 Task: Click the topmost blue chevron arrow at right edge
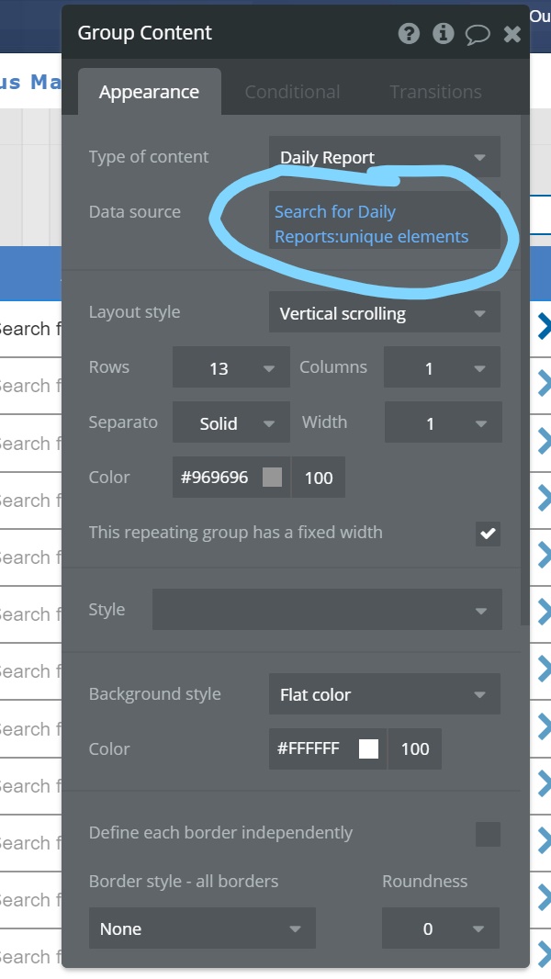[544, 326]
